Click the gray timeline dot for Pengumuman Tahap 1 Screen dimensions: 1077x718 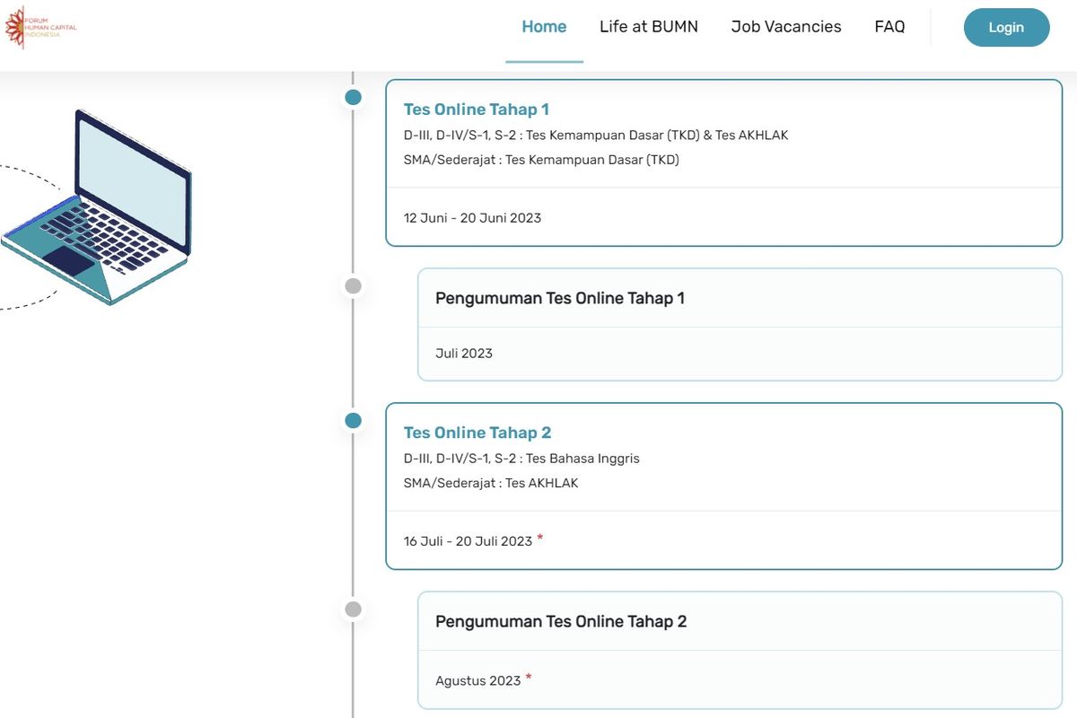(354, 285)
